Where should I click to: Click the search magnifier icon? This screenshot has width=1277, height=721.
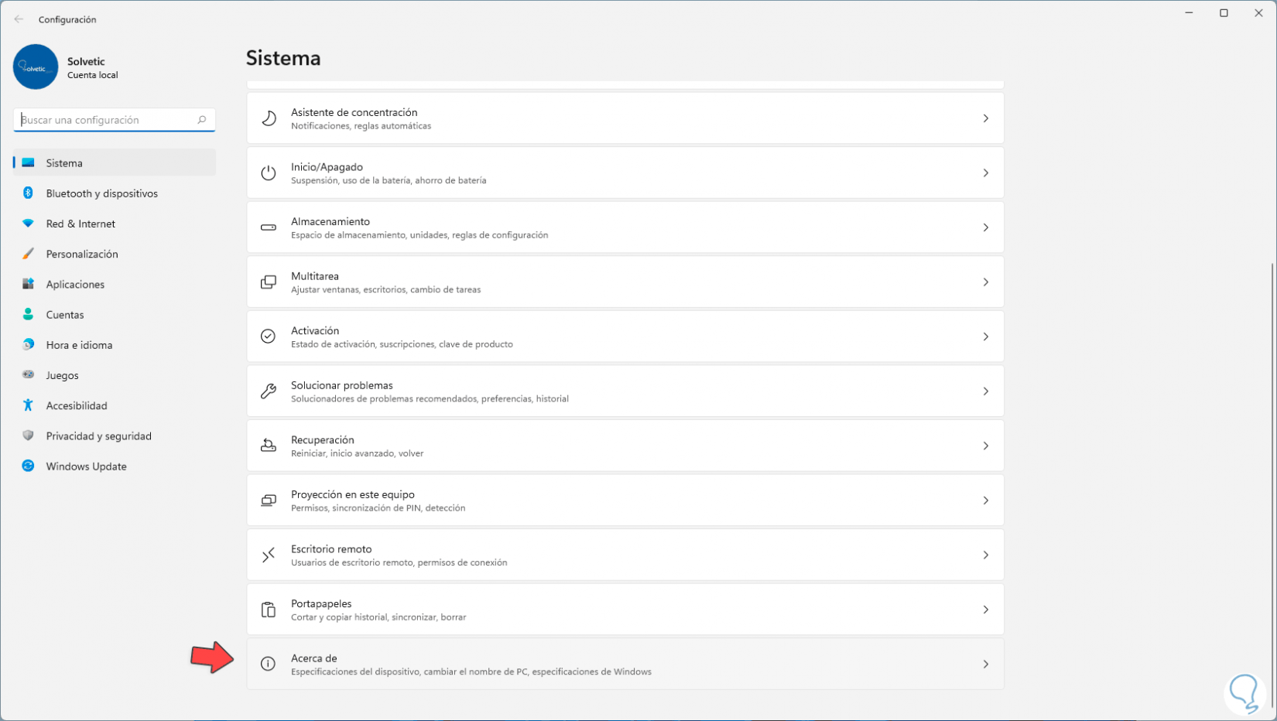click(x=202, y=120)
